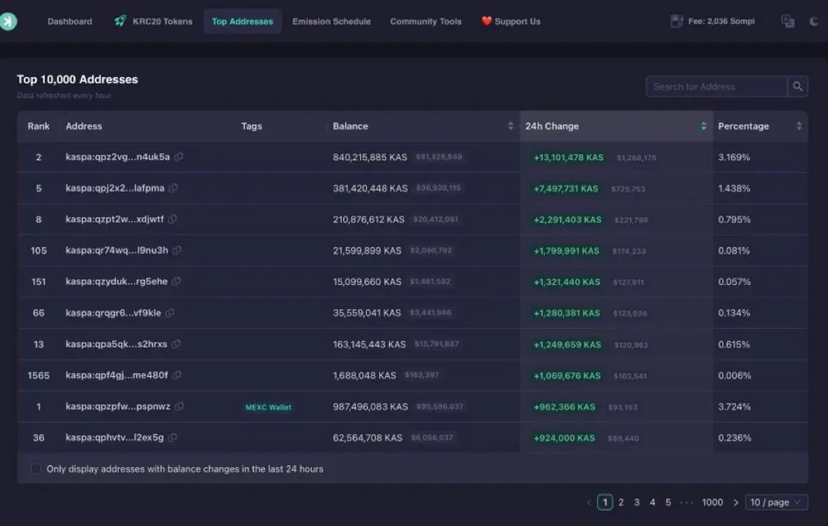Open address kaspa:qpj2x2...lafpma
Image resolution: width=828 pixels, height=526 pixels.
[x=115, y=188]
